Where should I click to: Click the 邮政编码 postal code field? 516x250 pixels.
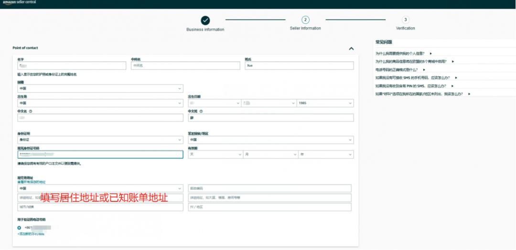[x=269, y=188]
